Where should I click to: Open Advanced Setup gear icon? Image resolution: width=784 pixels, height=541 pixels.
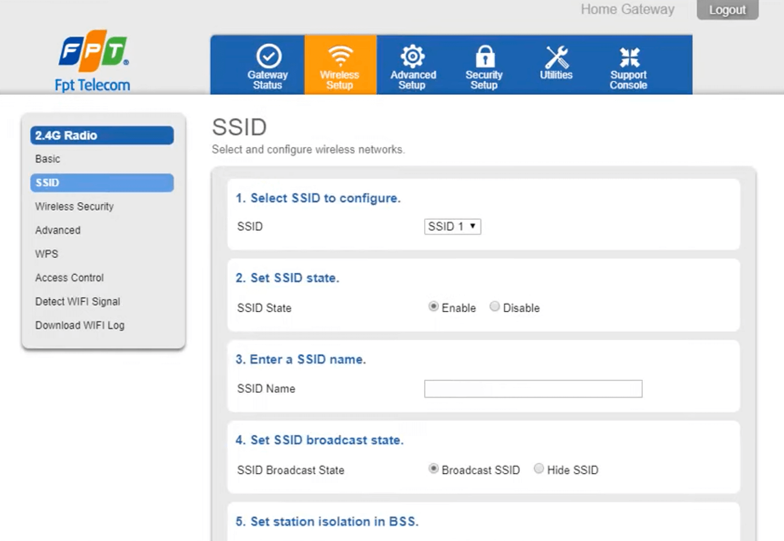[x=412, y=56]
